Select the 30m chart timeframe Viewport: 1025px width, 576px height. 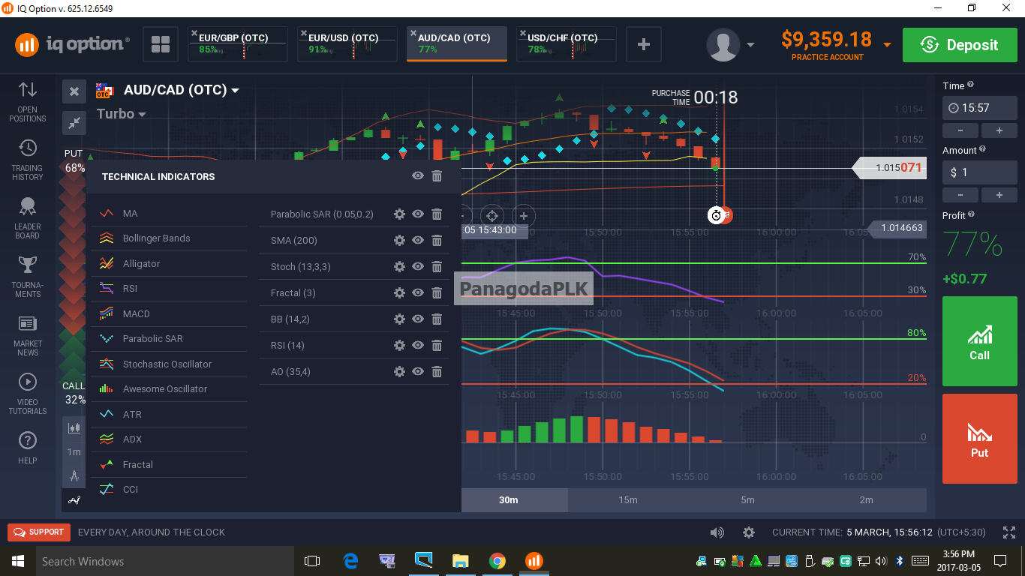508,500
